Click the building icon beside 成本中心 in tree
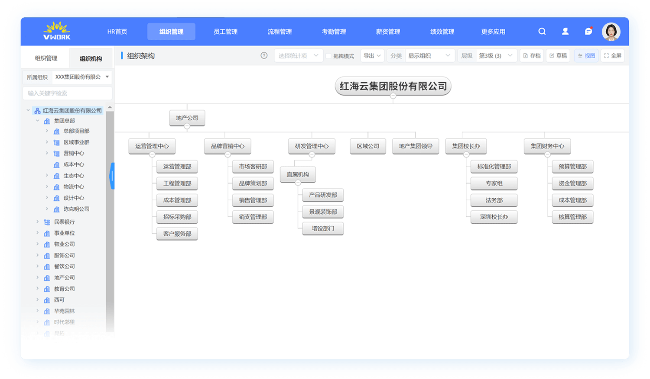The height and width of the screenshot is (379, 650). [x=56, y=165]
